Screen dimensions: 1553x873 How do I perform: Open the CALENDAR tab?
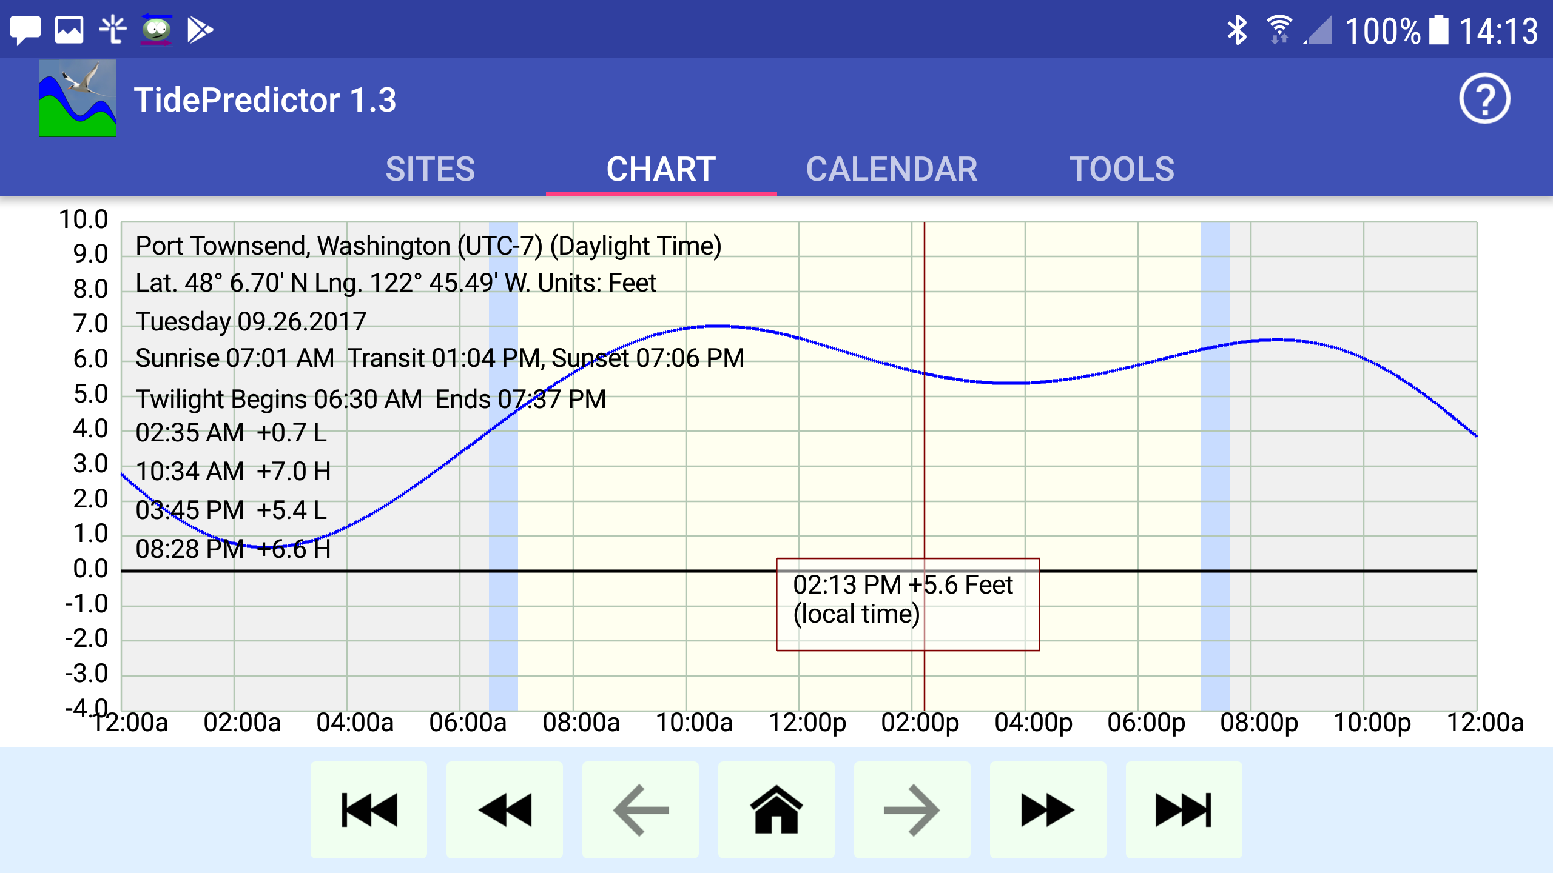(891, 169)
